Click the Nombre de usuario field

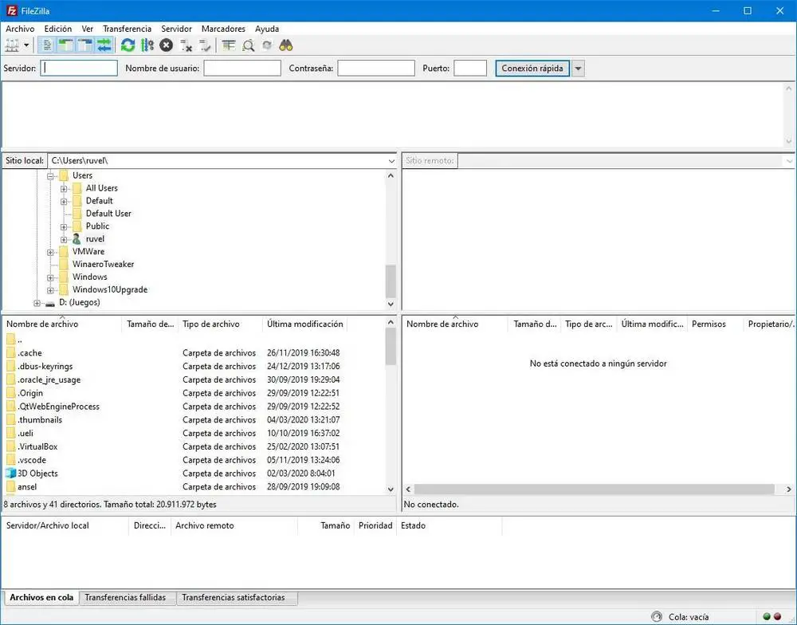pos(242,68)
